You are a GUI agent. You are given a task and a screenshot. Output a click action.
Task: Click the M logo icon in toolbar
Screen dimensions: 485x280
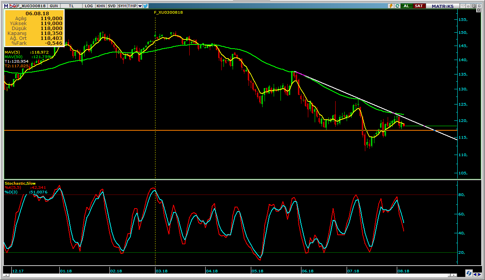[x=6, y=6]
